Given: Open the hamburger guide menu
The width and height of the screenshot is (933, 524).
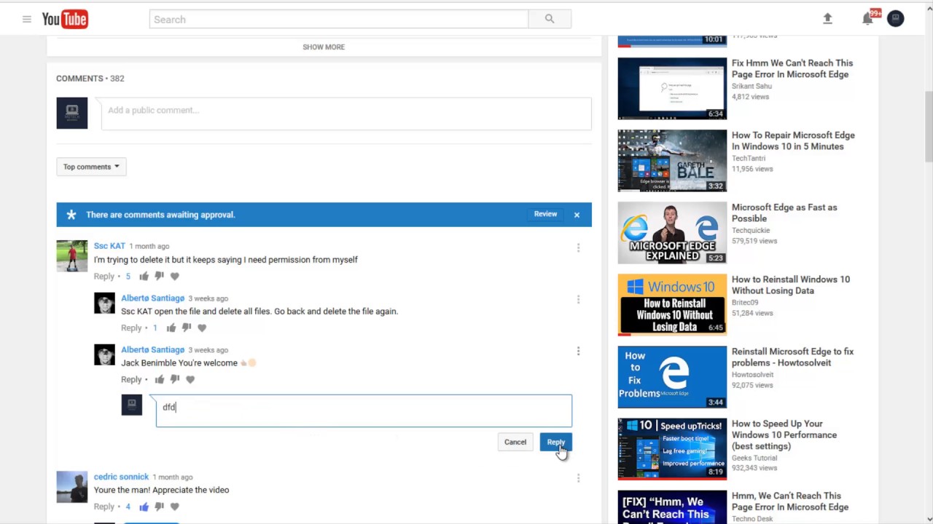Looking at the screenshot, I should 27,20.
